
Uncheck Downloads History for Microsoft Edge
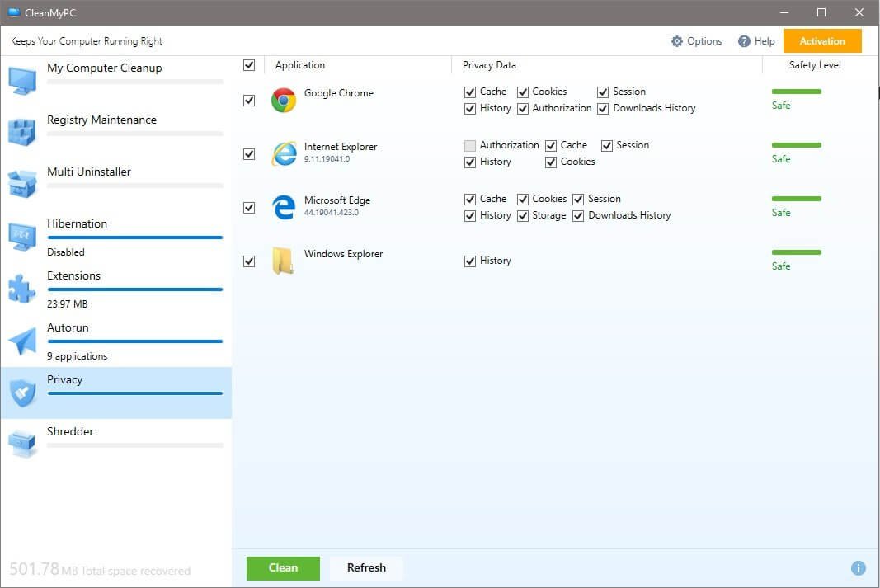pyautogui.click(x=579, y=215)
